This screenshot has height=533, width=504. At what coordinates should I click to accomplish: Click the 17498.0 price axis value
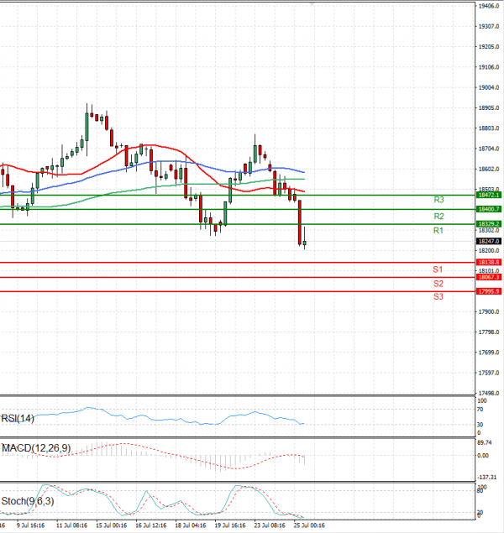click(x=489, y=393)
